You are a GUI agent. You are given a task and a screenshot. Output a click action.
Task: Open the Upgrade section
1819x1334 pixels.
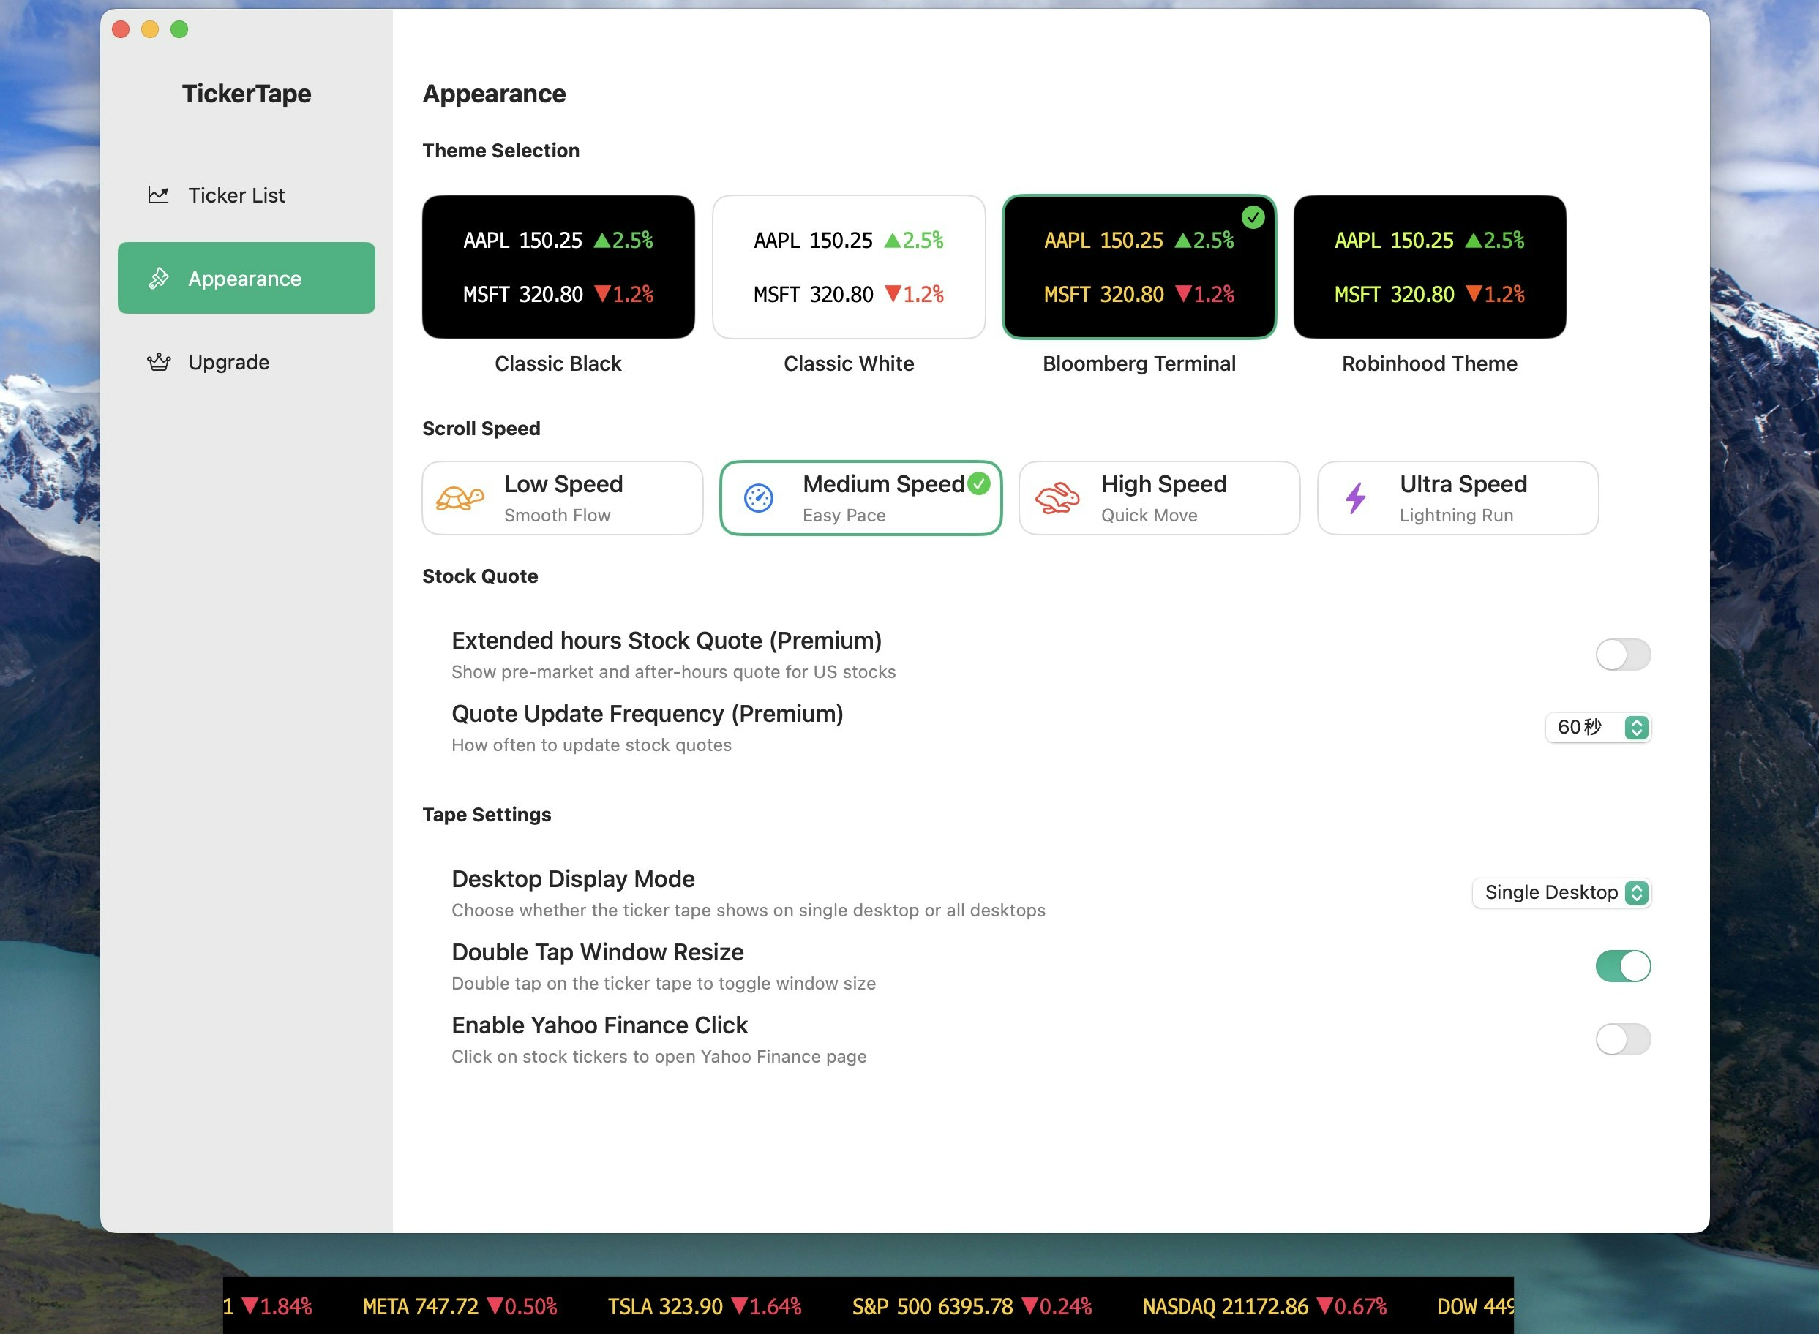click(247, 362)
